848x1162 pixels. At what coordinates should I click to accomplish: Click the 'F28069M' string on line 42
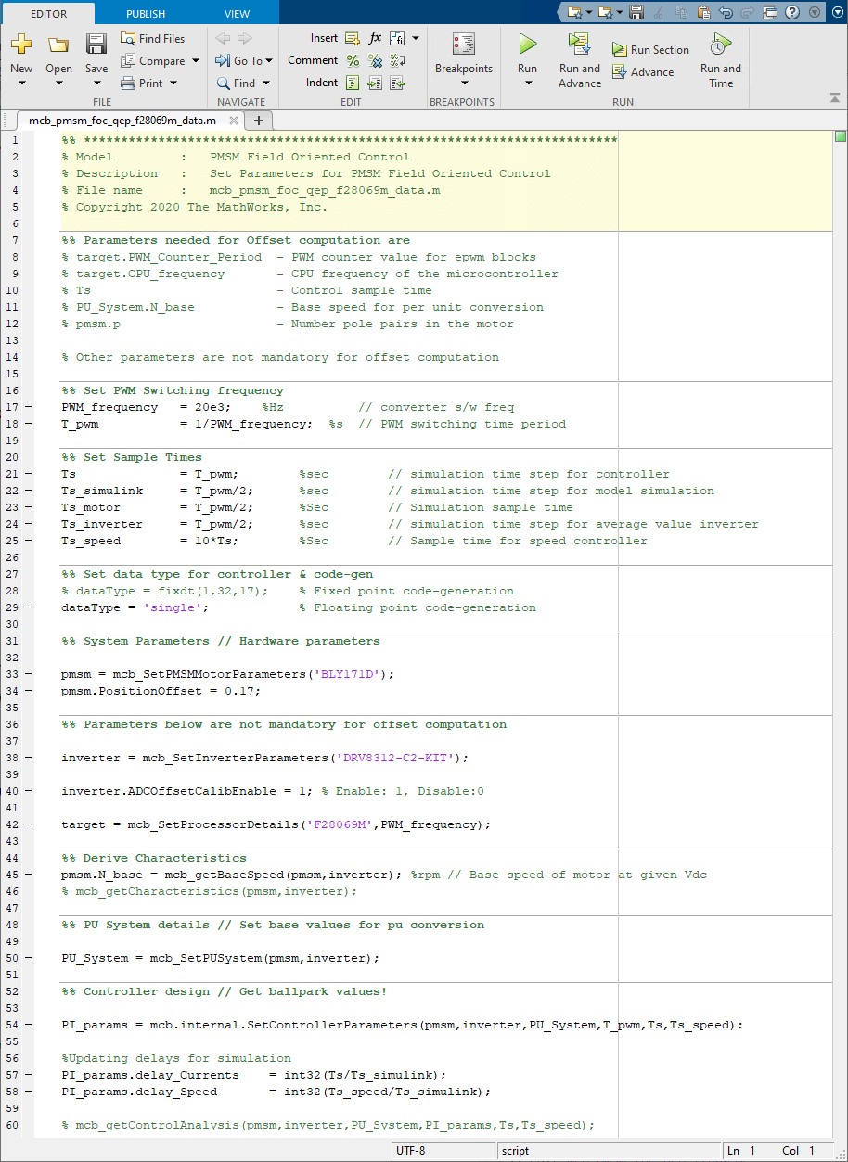click(339, 824)
